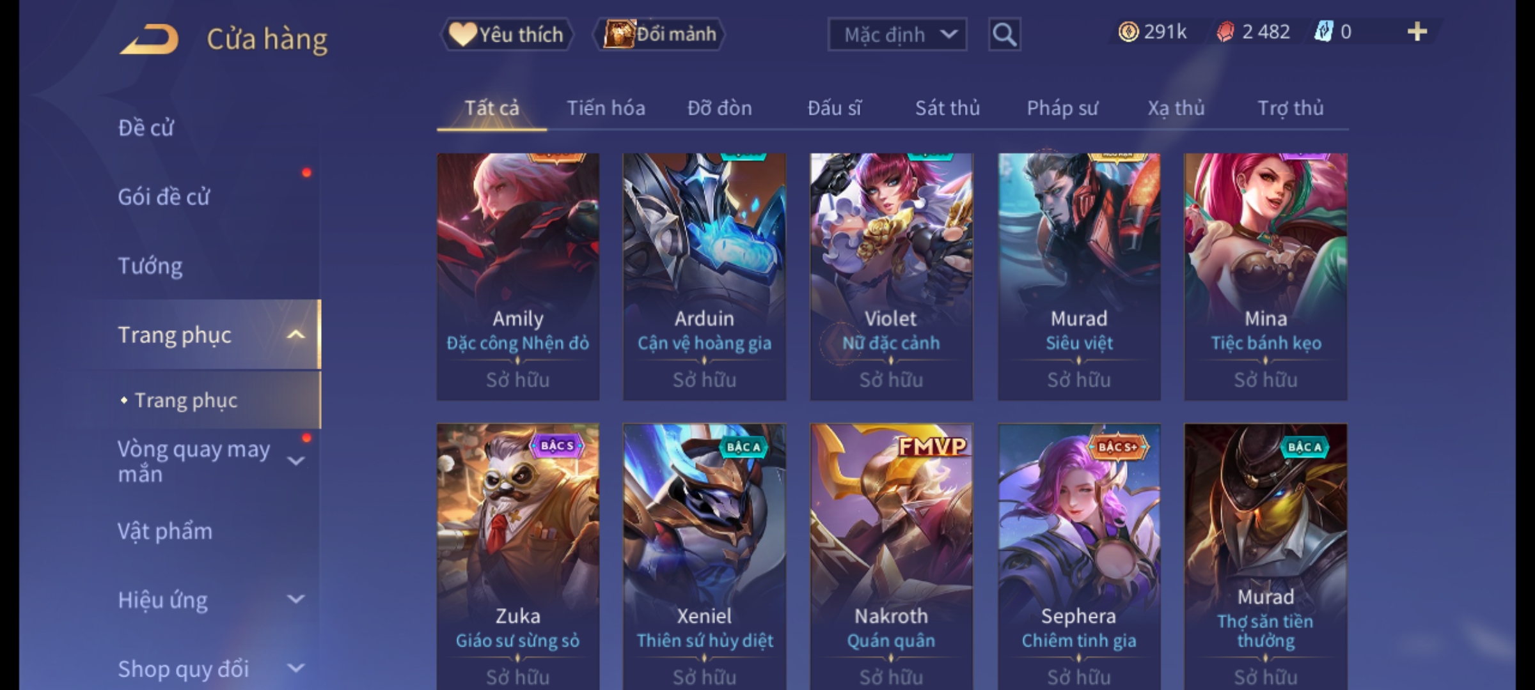This screenshot has width=1535, height=690.
Task: Select the Tiến hóa tab
Action: (606, 108)
